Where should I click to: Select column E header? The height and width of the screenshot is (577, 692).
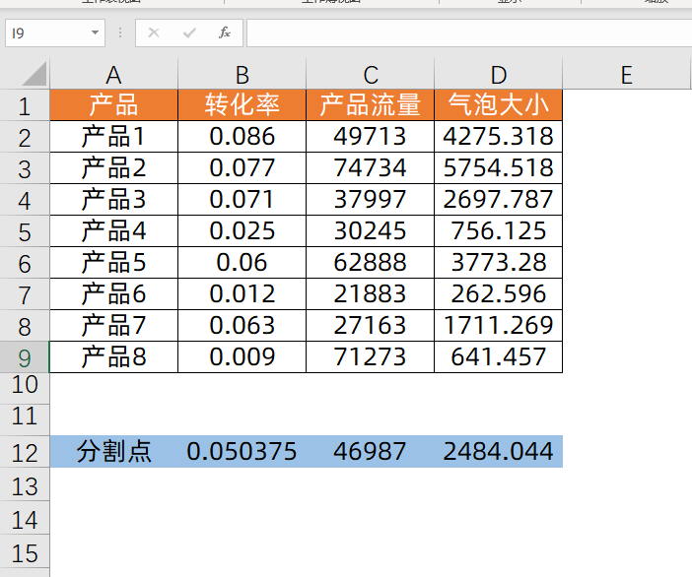click(626, 74)
